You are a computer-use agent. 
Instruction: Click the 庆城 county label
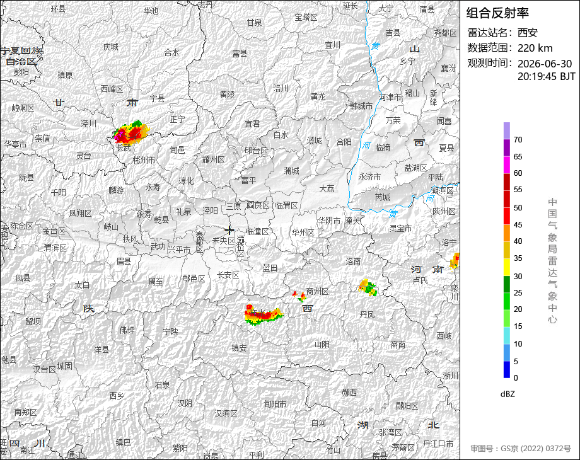coord(110,47)
